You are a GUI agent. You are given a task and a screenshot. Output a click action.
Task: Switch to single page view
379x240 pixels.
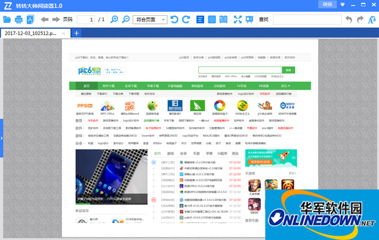click(200, 20)
